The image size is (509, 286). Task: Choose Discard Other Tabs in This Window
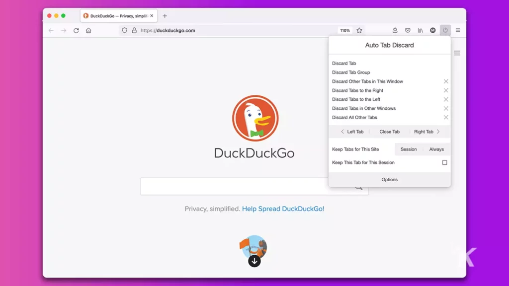367,81
